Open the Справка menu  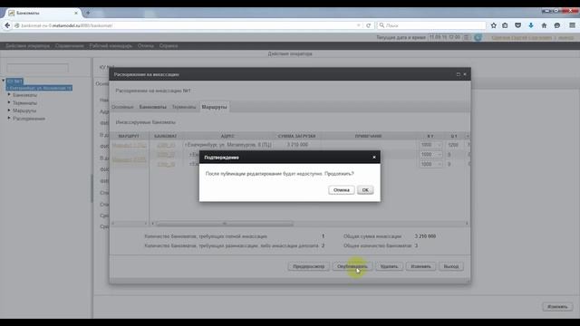169,46
